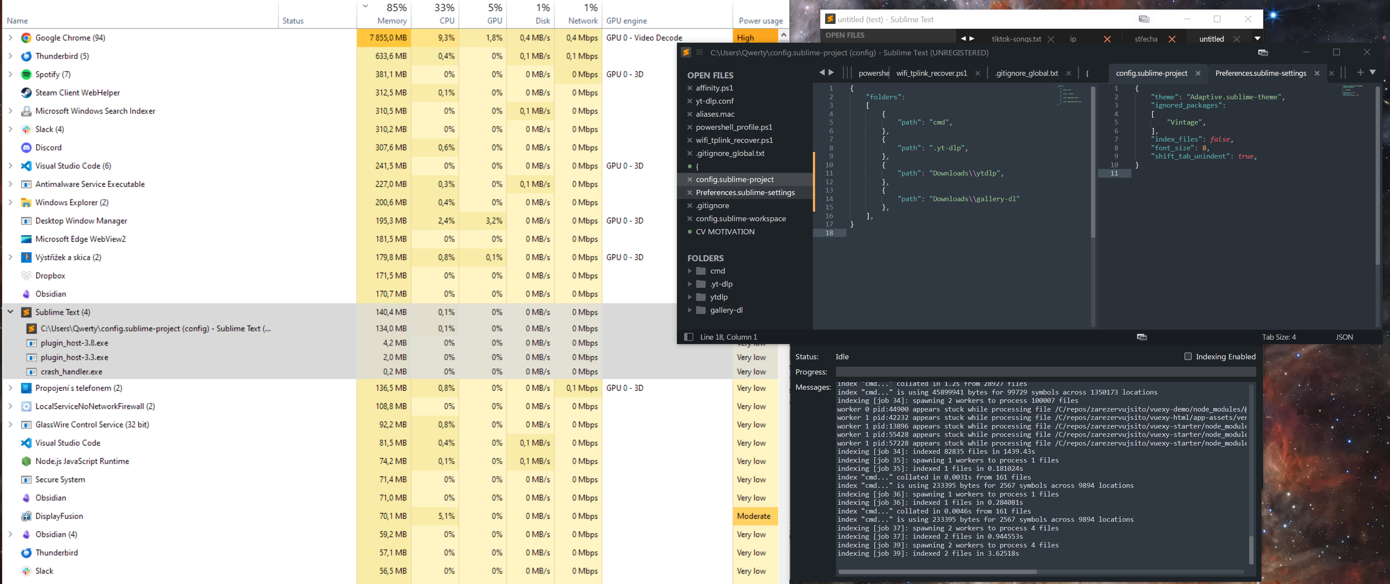This screenshot has width=1390, height=584.
Task: Enable the Indexing Enabled checkbox
Action: [x=1188, y=356]
